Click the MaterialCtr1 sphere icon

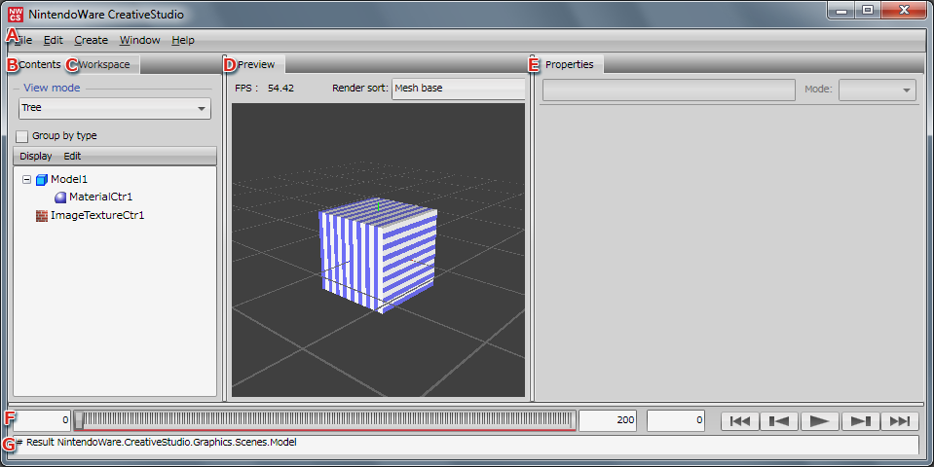[x=60, y=198]
